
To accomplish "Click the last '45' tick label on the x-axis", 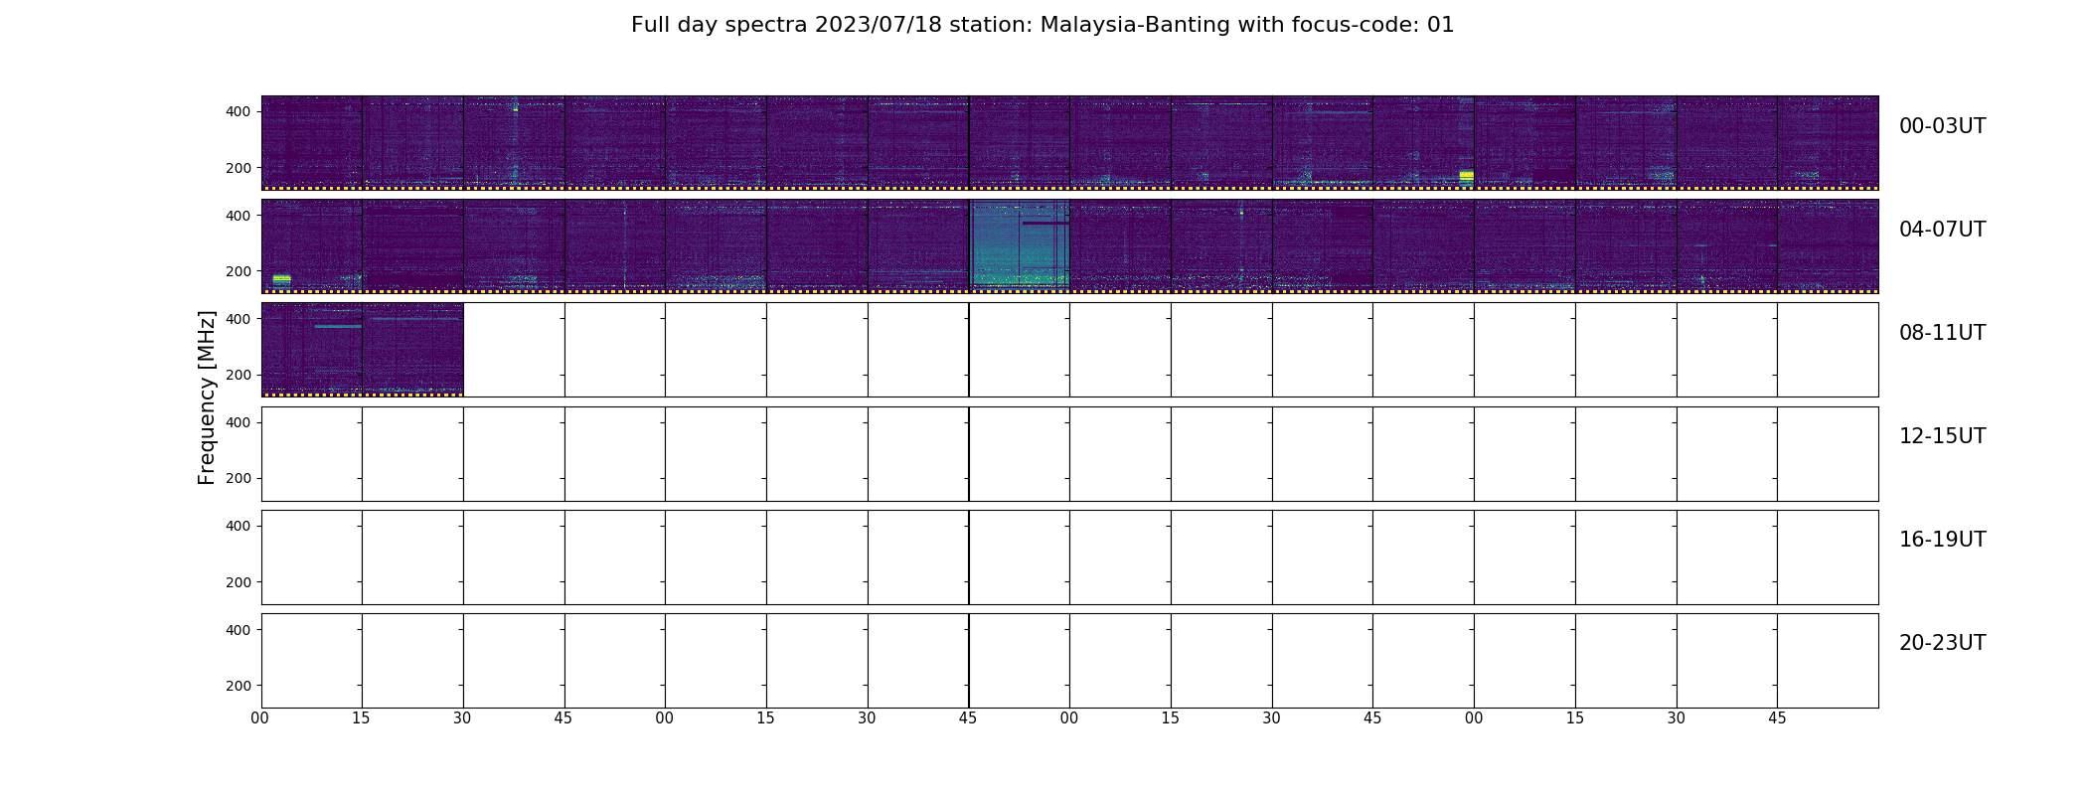I will (1777, 718).
